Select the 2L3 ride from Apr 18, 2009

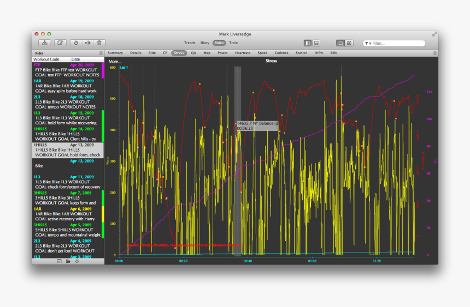[x=68, y=102]
